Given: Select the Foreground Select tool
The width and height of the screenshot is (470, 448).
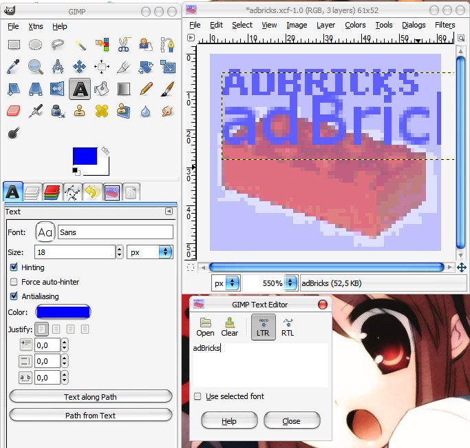Looking at the screenshot, I should coord(146,45).
